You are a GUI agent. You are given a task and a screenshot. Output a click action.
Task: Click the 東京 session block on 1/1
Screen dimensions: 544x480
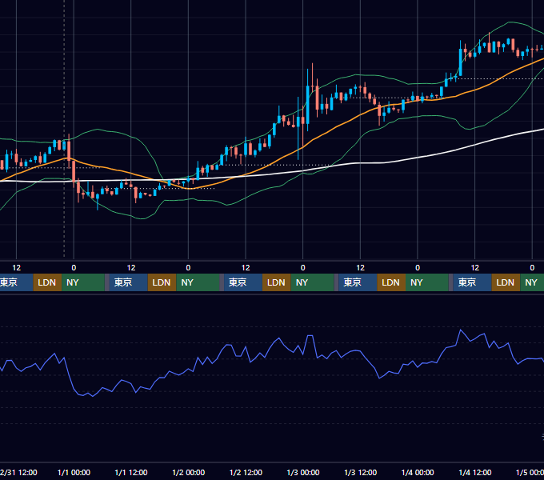pos(128,282)
